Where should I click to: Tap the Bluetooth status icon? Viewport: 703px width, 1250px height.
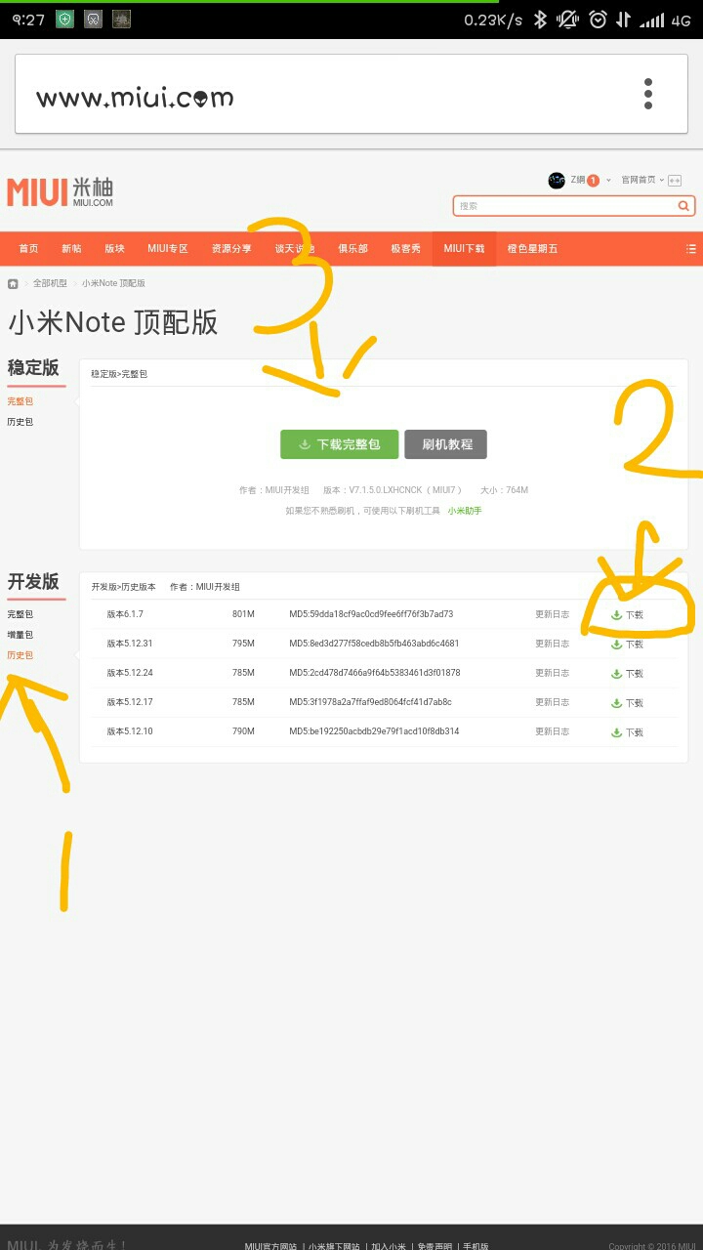[x=540, y=20]
